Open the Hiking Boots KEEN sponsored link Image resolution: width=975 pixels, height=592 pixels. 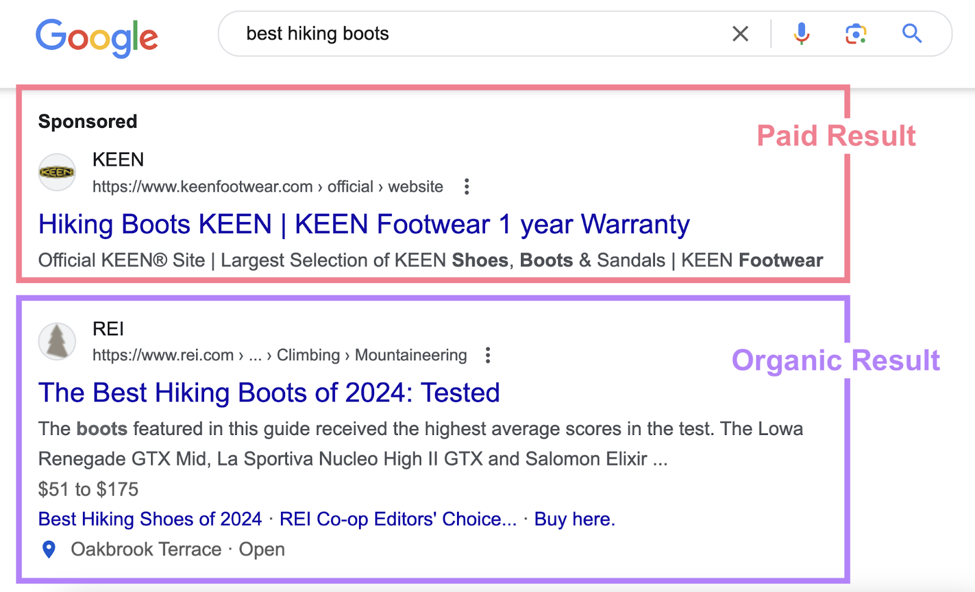(363, 224)
